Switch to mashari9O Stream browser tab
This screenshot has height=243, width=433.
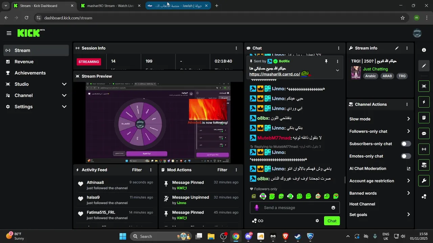pos(110,6)
